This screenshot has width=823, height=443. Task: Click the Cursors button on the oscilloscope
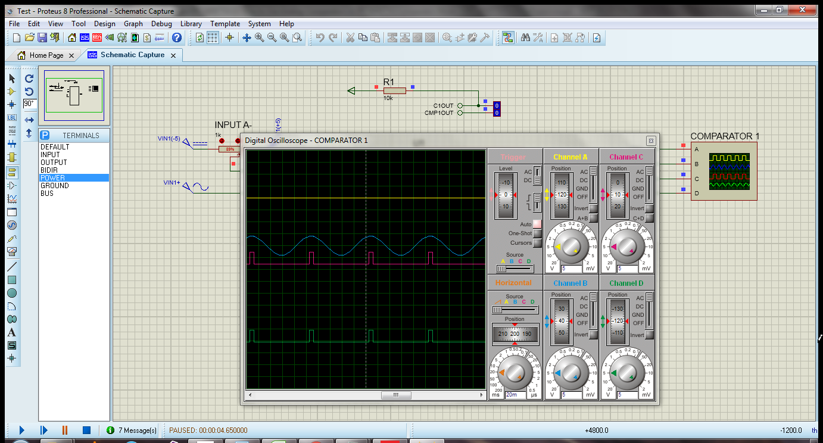[537, 242]
